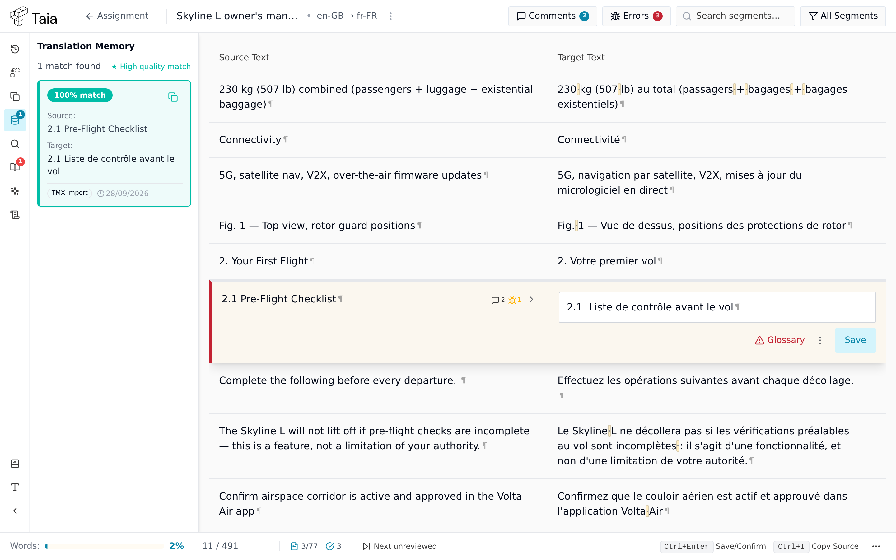Click the segment bug error indicator
Viewport: 896px width, 560px height.
pos(515,300)
